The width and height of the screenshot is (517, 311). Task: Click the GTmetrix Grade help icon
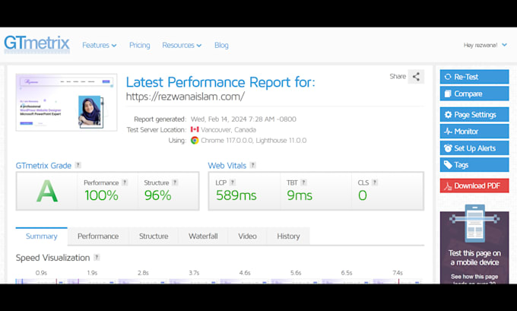pos(78,165)
